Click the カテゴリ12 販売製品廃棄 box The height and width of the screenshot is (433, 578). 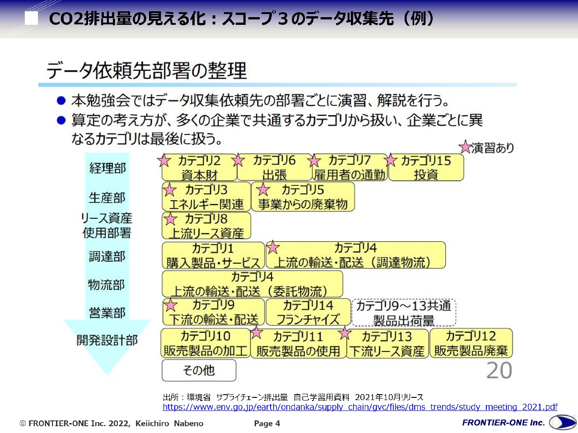click(x=471, y=343)
